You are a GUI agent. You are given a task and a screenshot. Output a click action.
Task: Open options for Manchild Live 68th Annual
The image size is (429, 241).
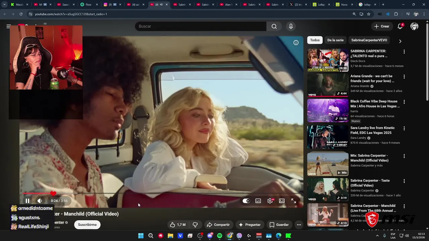[x=404, y=206]
